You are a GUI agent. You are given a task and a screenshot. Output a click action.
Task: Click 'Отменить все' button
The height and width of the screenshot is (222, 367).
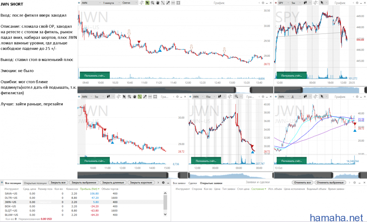pos(302,183)
